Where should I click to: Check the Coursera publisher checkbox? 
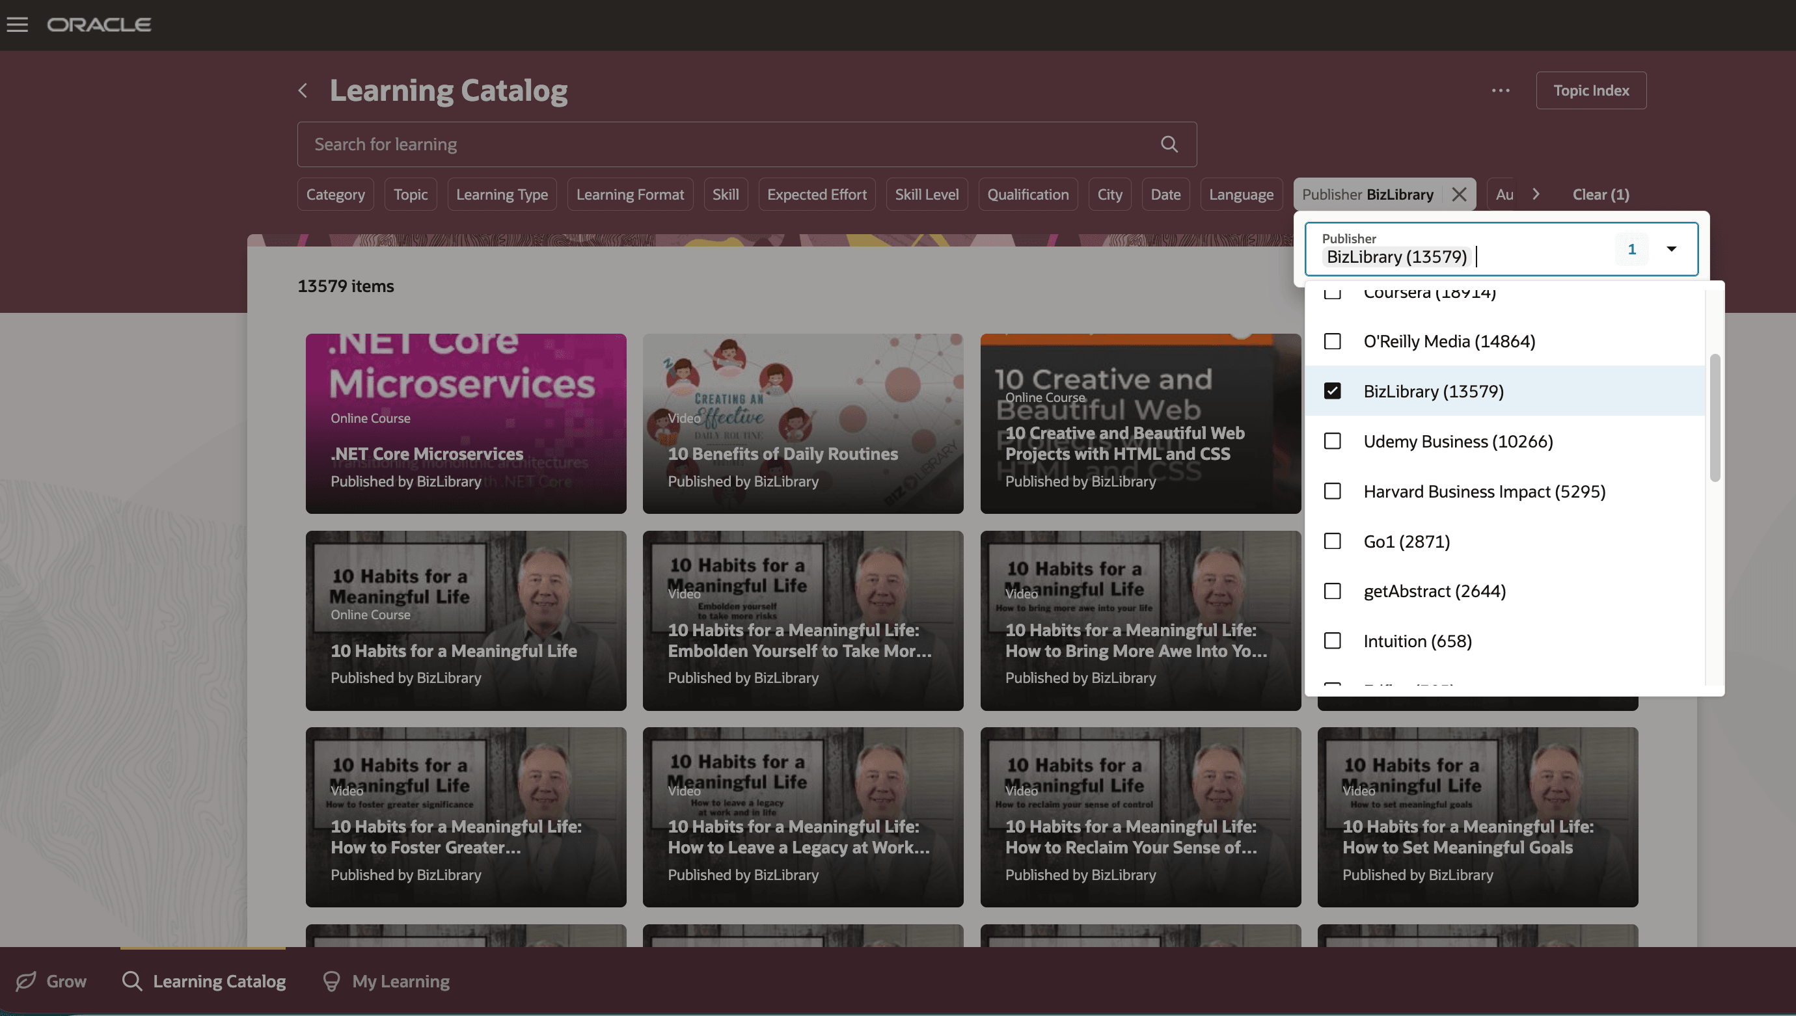pos(1333,293)
